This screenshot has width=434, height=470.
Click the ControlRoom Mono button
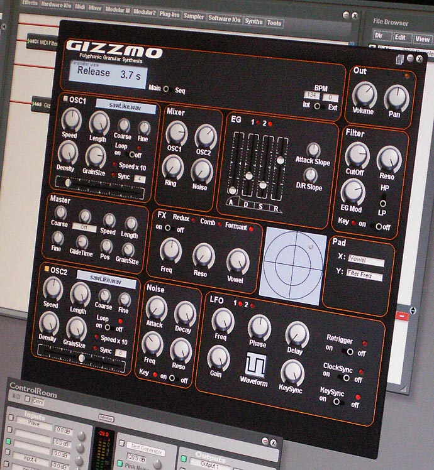[x=106, y=418]
